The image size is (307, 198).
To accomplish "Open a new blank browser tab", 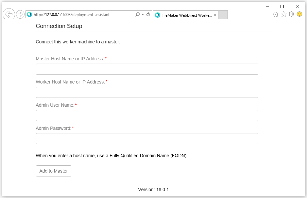I will 223,15.
